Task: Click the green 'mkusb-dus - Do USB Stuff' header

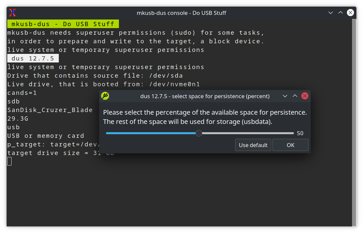Action: click(x=63, y=24)
